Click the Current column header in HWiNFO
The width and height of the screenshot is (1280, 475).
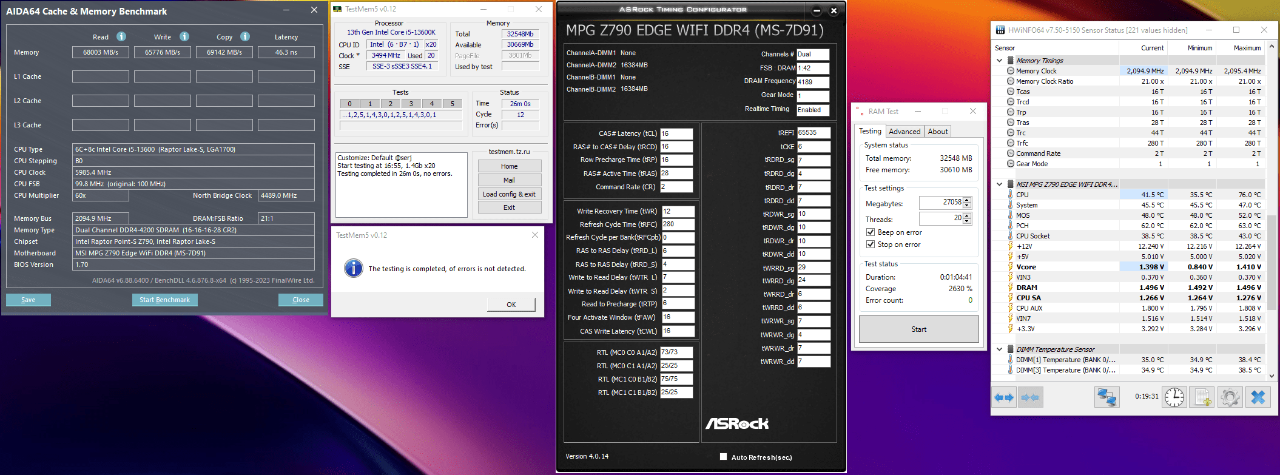[1144, 48]
